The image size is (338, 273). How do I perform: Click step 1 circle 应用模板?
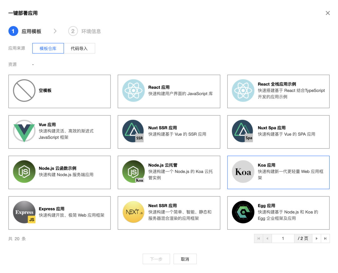click(13, 31)
